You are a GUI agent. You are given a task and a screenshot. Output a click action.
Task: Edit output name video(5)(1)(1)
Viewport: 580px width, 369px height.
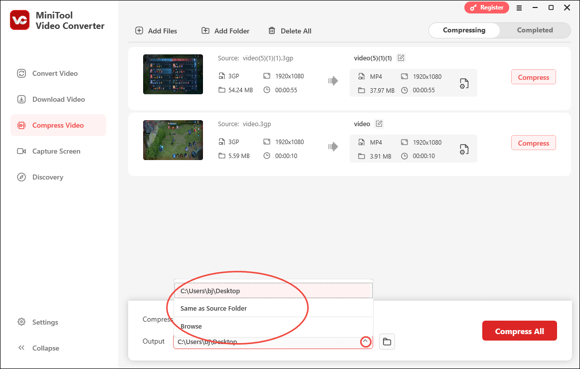click(x=401, y=58)
